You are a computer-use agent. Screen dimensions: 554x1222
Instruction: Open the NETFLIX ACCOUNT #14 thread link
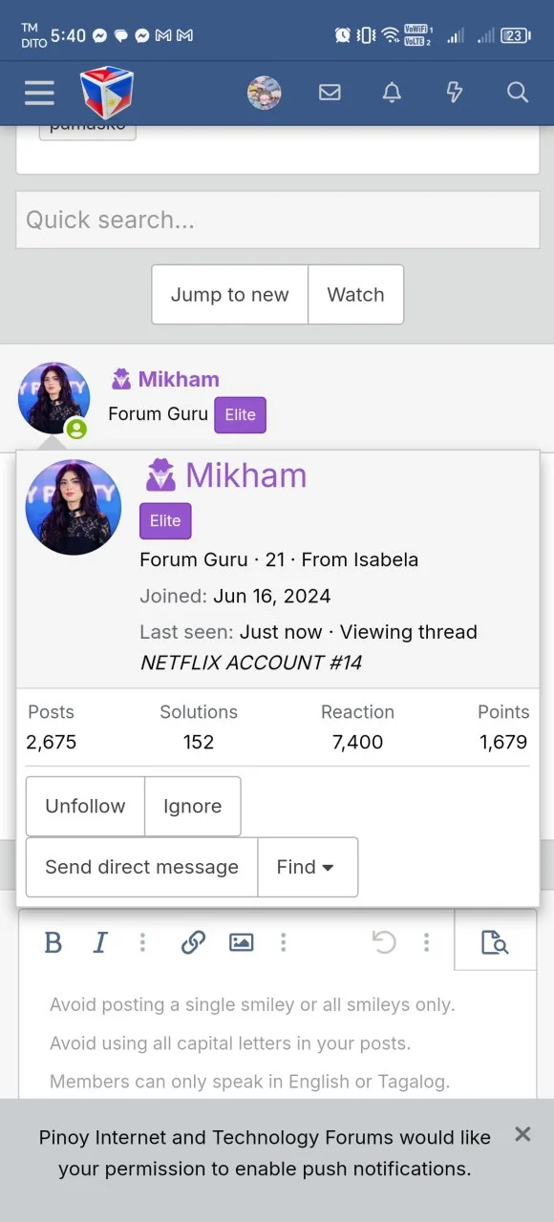251,663
